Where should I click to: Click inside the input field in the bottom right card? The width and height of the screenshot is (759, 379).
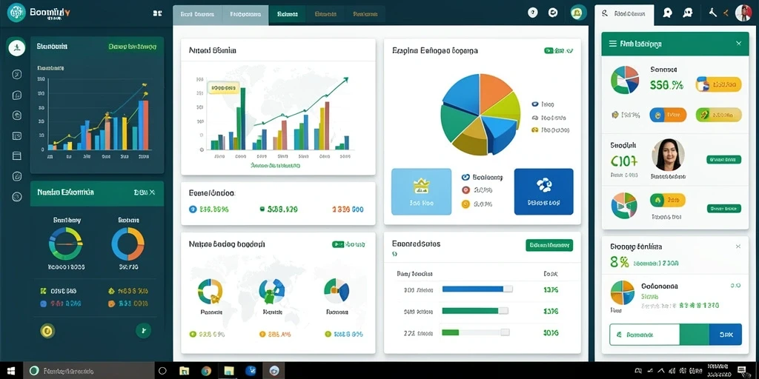pyautogui.click(x=644, y=335)
